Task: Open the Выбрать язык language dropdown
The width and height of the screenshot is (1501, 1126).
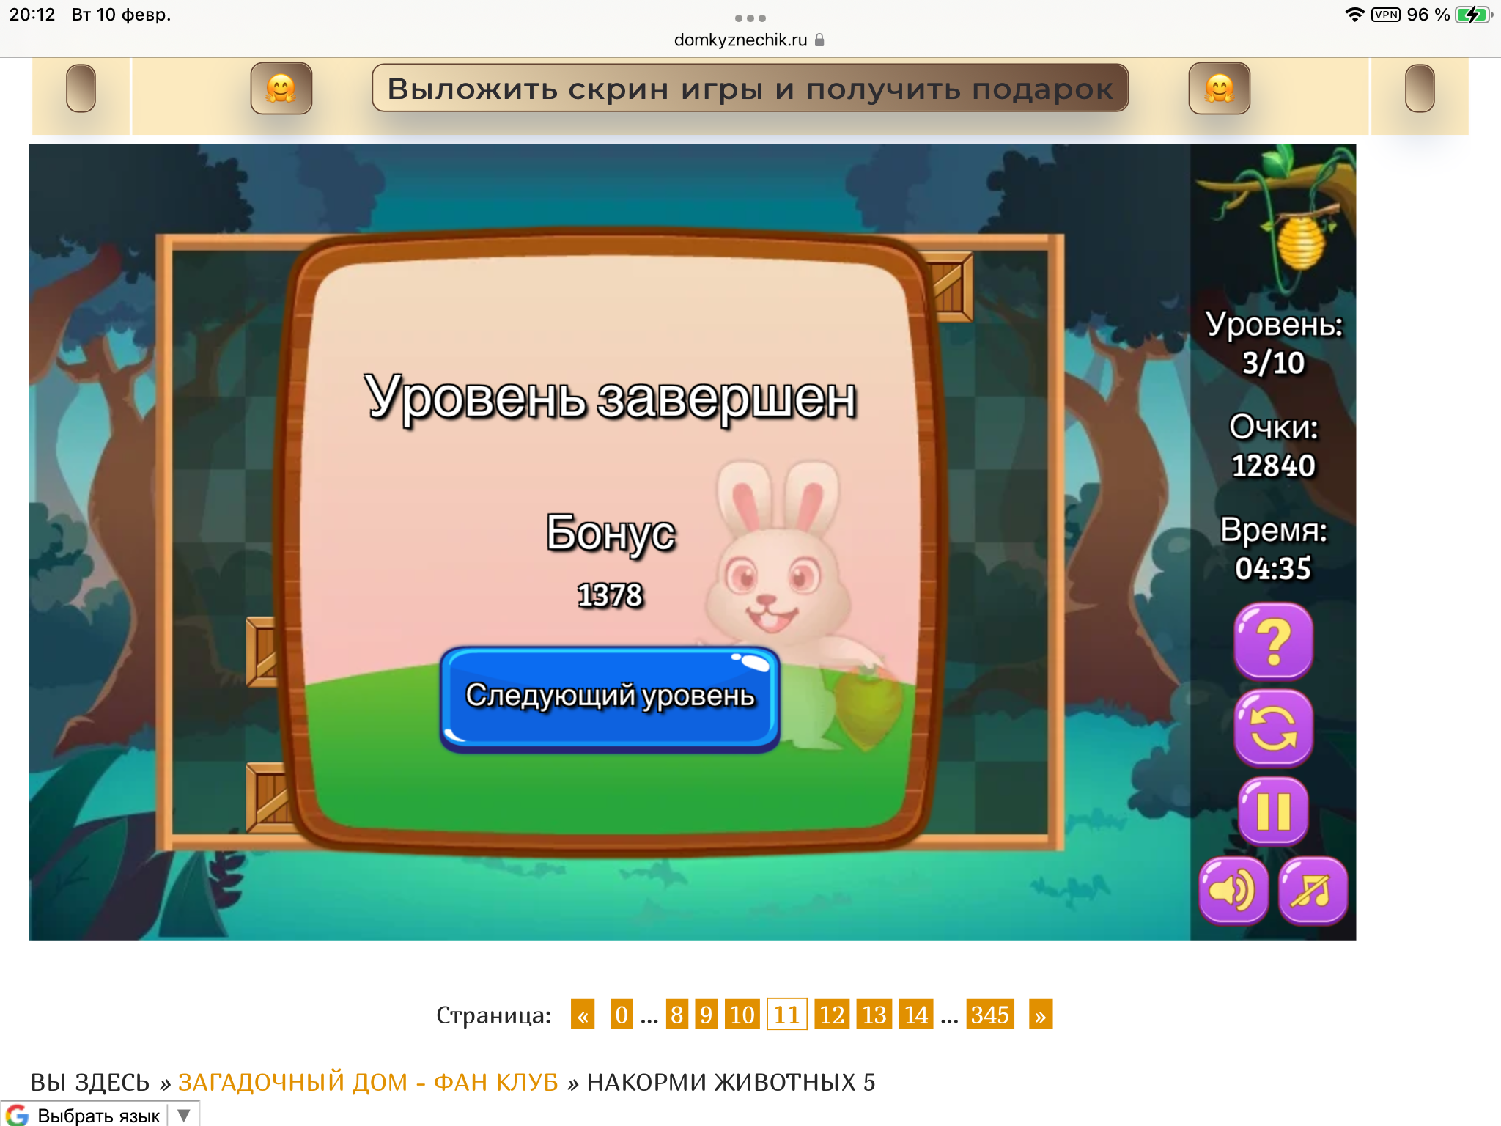Action: (x=99, y=1115)
